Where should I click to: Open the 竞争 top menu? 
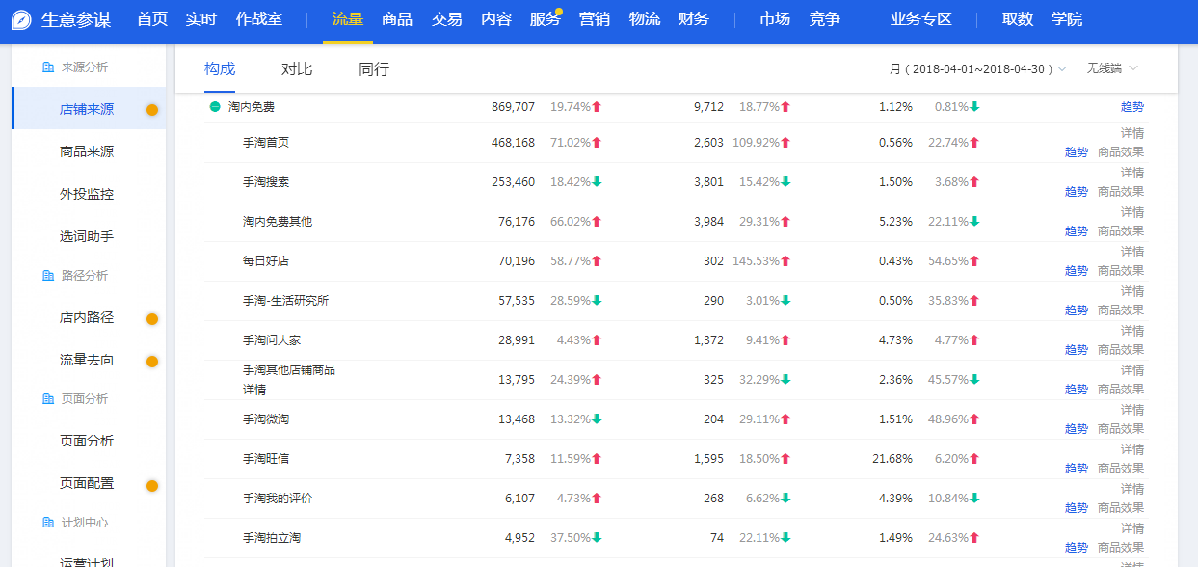point(825,20)
